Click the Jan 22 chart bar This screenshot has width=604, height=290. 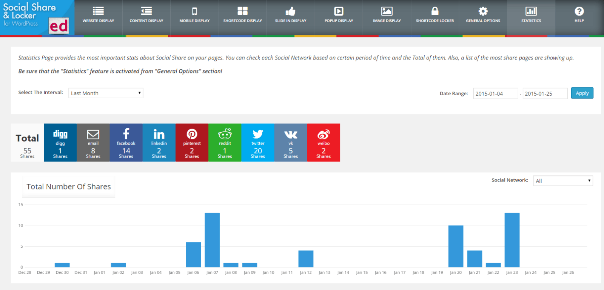(x=493, y=265)
